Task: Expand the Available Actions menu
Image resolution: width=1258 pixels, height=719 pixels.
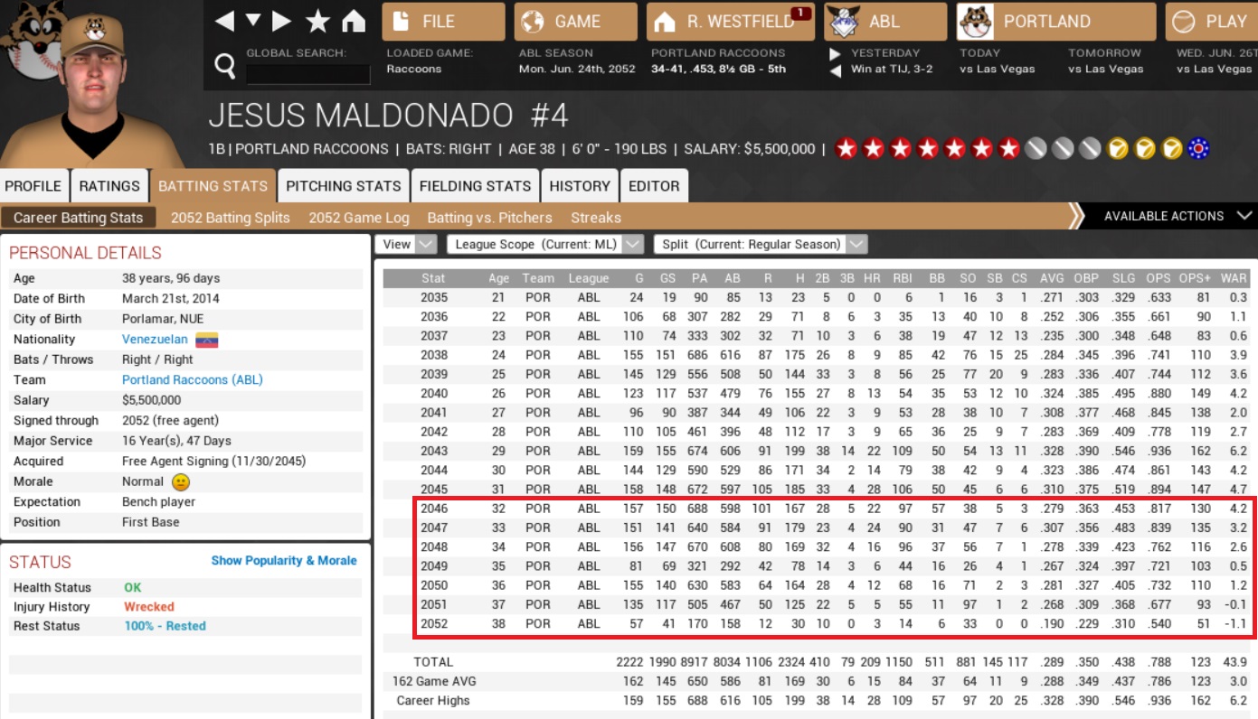Action: point(1177,216)
